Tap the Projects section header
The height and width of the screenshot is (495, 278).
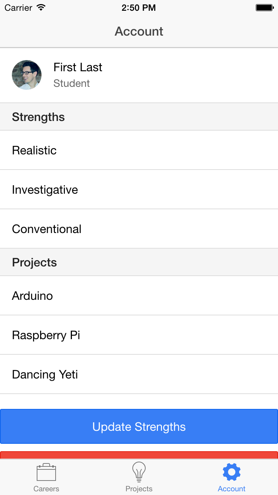34,262
